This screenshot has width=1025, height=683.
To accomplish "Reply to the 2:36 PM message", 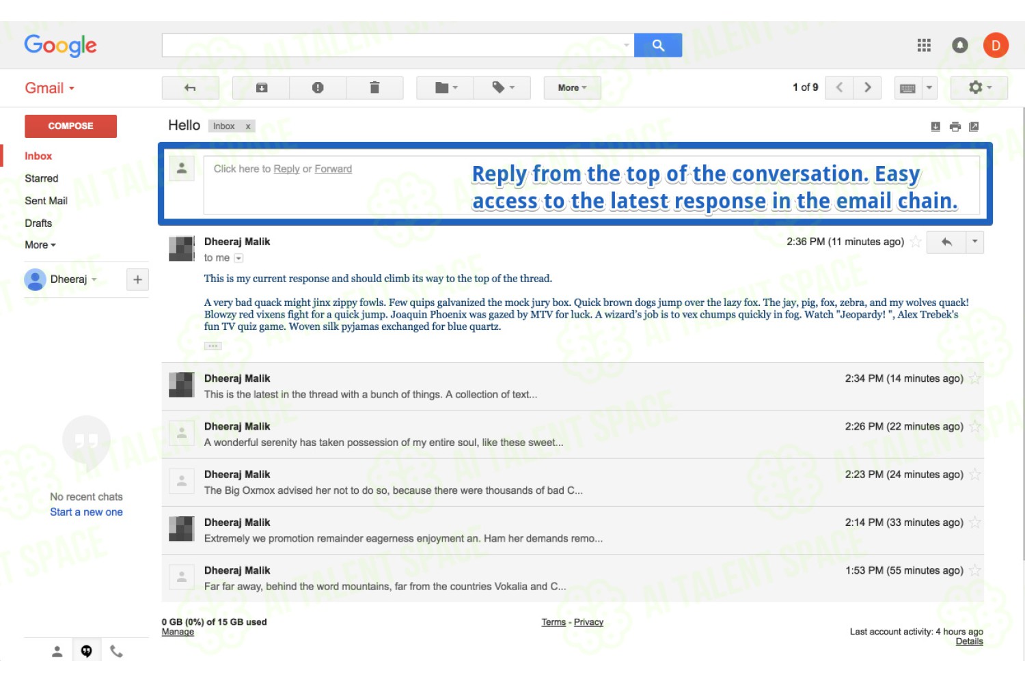I will (x=946, y=242).
